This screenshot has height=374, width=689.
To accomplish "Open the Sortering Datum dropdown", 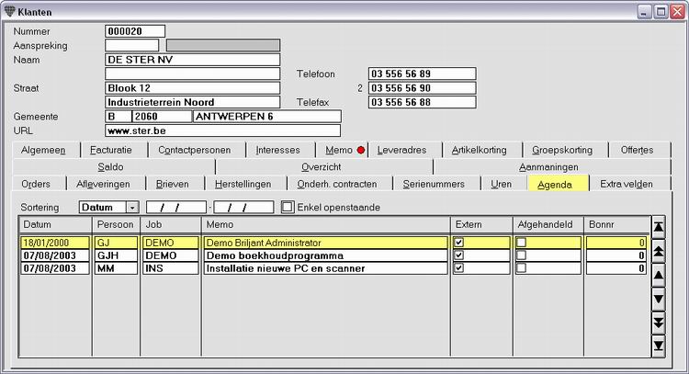I will [x=132, y=208].
